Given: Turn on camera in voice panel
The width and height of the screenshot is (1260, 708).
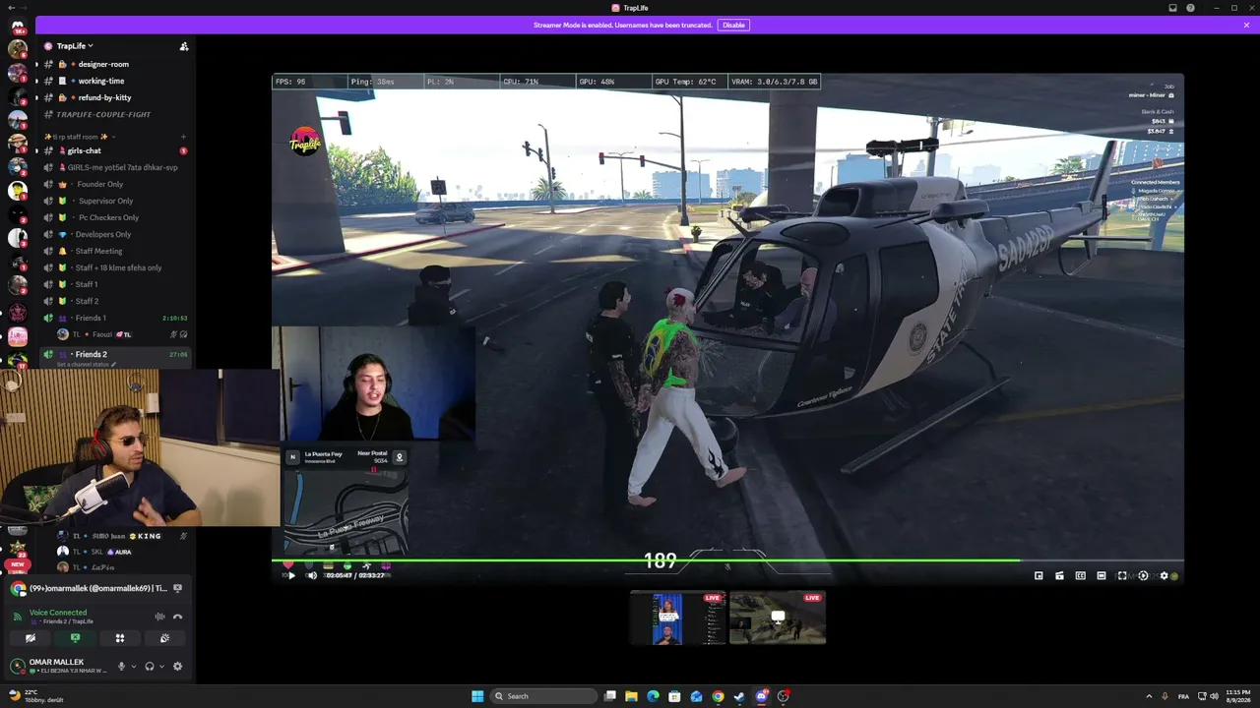Looking at the screenshot, I should (x=31, y=638).
